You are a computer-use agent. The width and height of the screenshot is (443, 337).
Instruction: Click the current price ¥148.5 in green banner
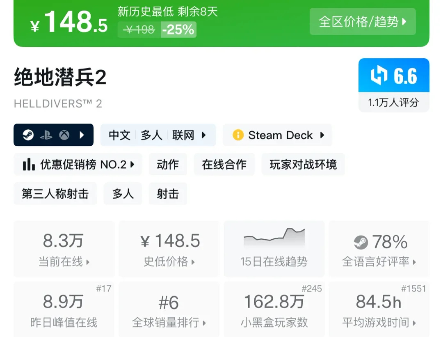pos(69,22)
